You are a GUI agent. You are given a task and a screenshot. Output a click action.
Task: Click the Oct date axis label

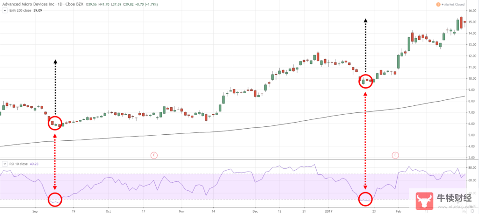[108, 211]
